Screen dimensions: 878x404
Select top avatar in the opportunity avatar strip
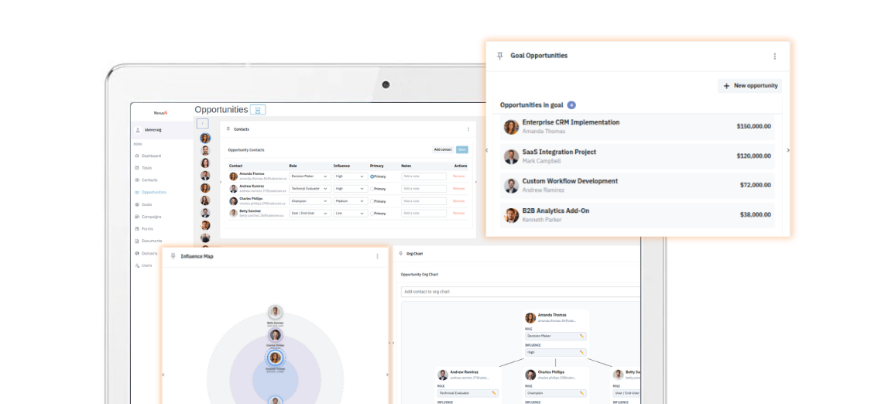pos(205,139)
